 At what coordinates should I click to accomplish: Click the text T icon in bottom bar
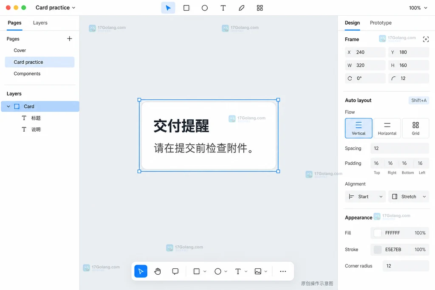click(238, 271)
